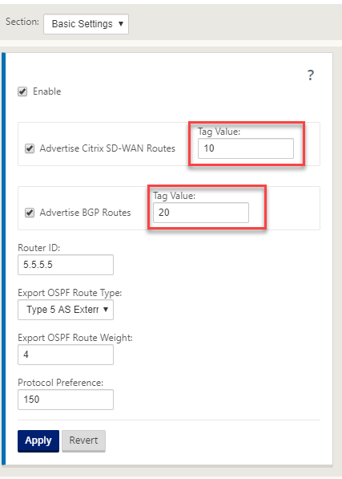
Task: Select the Export OSPF Route Weight field
Action: 66,355
